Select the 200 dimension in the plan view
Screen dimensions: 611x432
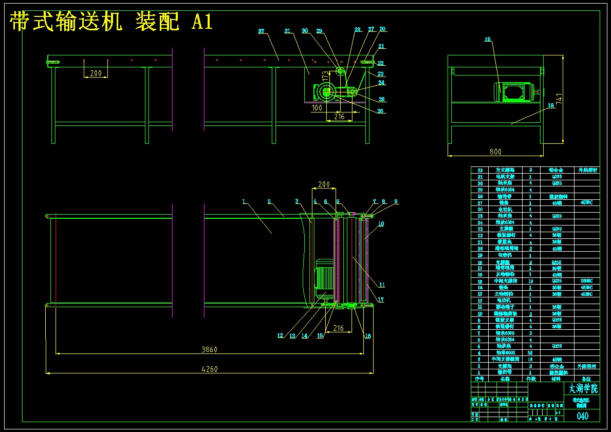click(x=324, y=184)
